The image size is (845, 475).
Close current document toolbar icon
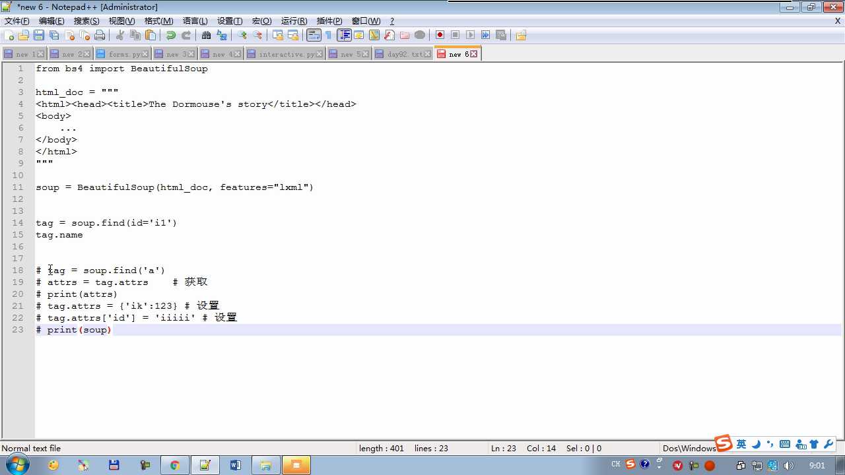click(x=69, y=35)
